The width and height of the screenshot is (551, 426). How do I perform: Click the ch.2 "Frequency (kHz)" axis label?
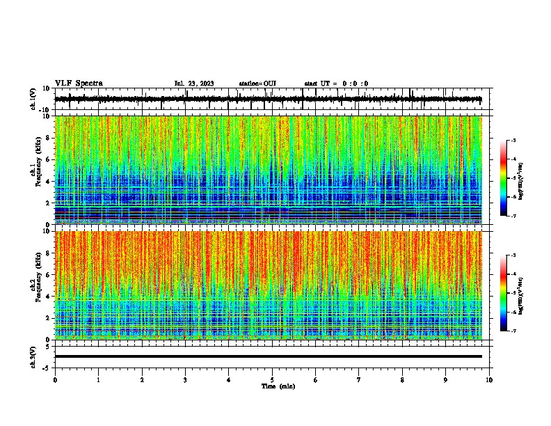click(39, 277)
